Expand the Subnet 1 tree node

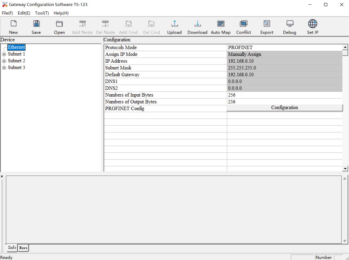tap(4, 54)
